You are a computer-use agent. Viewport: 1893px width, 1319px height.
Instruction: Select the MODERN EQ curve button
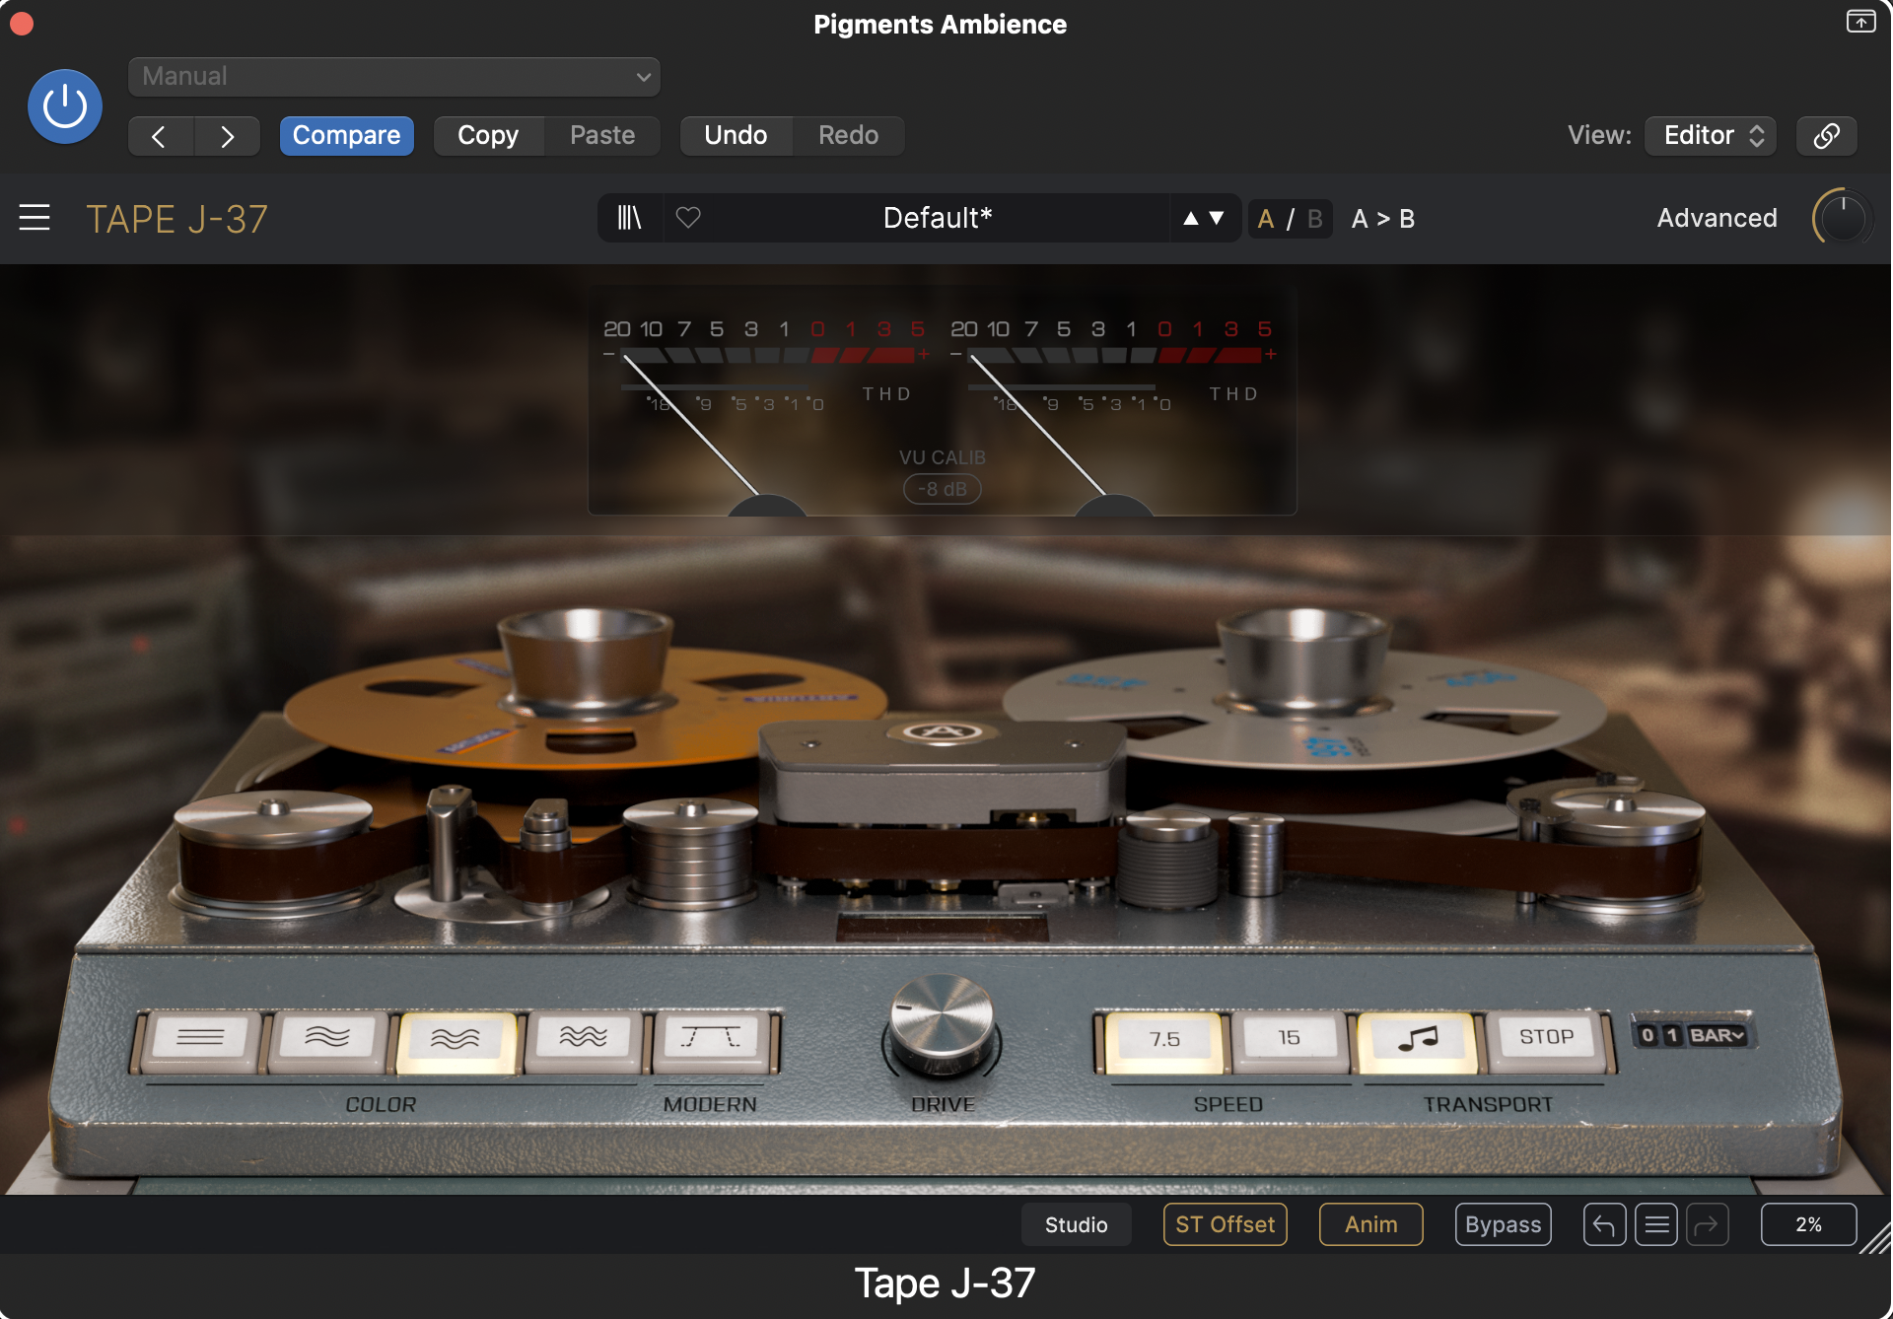coord(711,1041)
